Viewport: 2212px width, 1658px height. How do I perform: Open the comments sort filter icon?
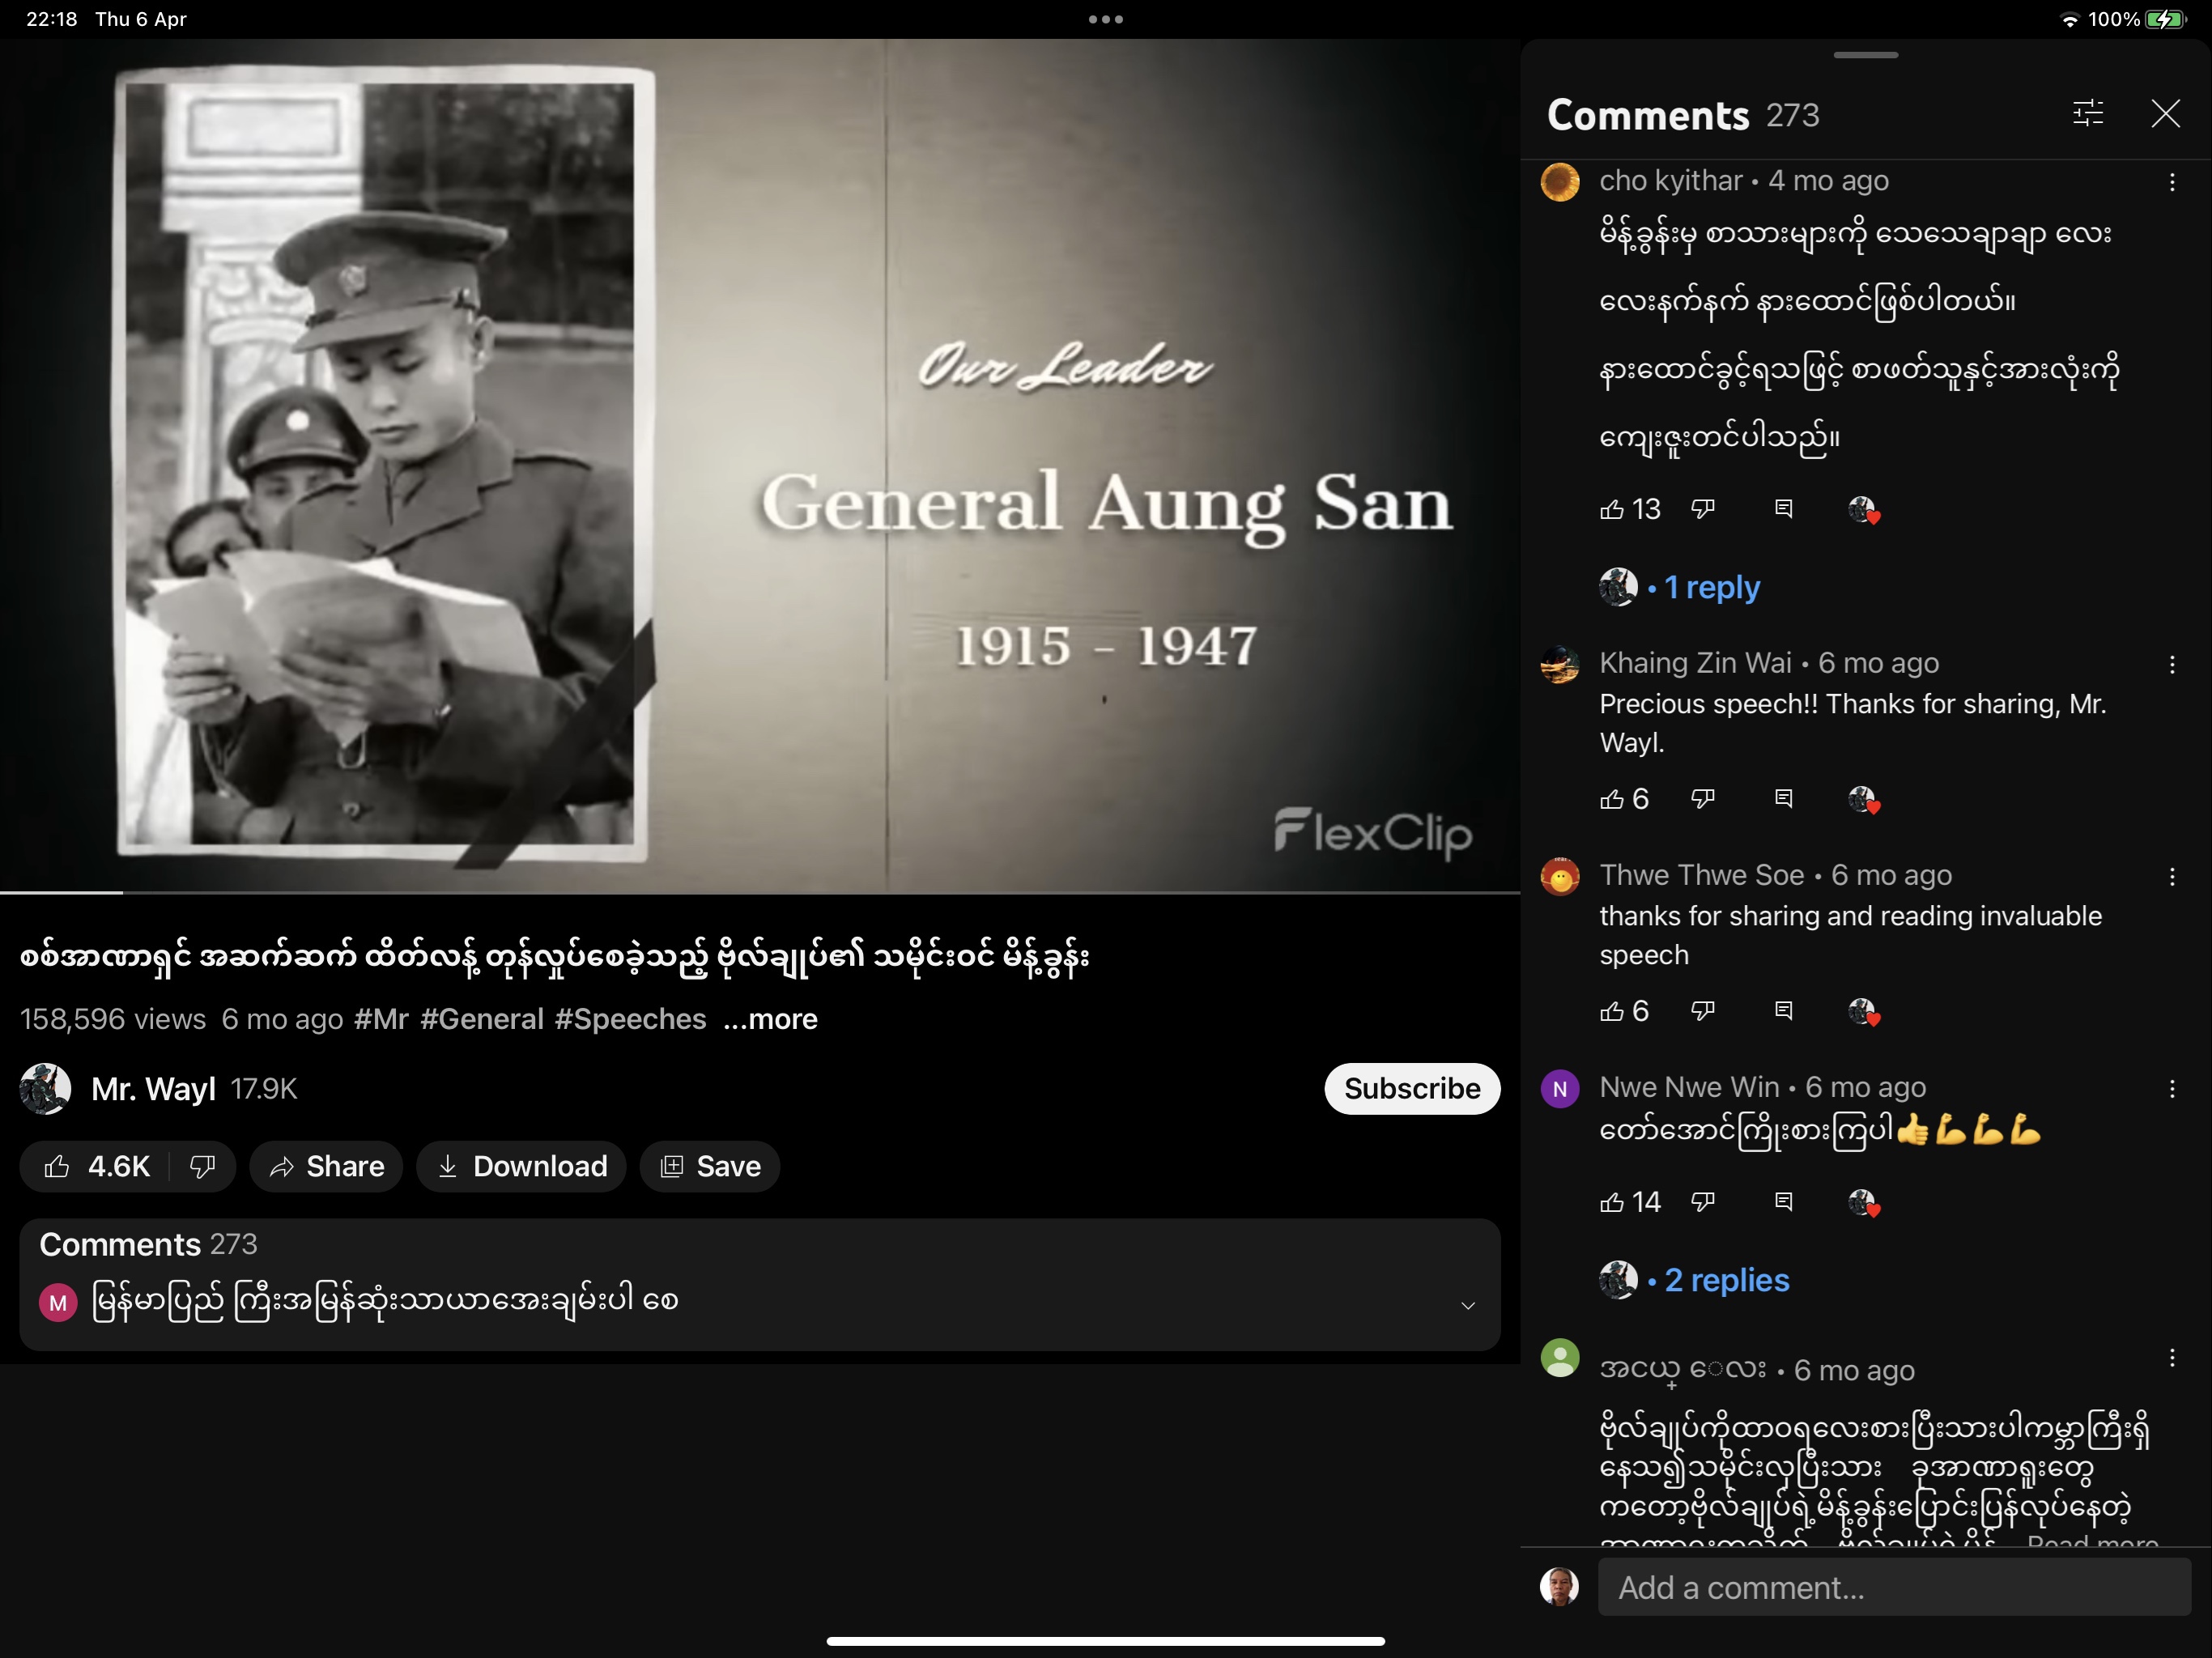[2087, 114]
